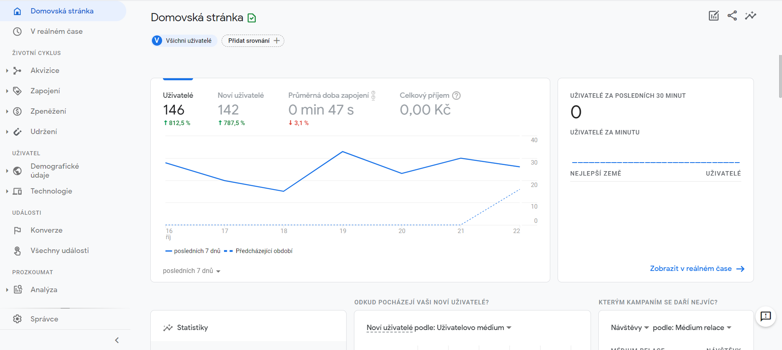Click the green verified icon beside title

[252, 18]
